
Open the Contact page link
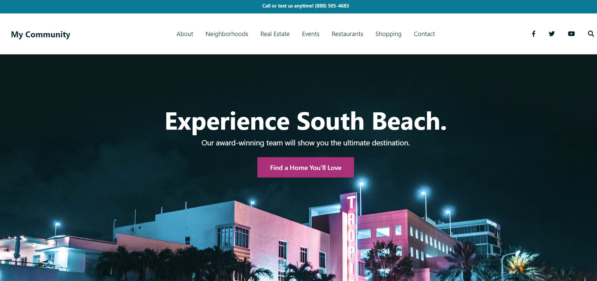point(424,34)
